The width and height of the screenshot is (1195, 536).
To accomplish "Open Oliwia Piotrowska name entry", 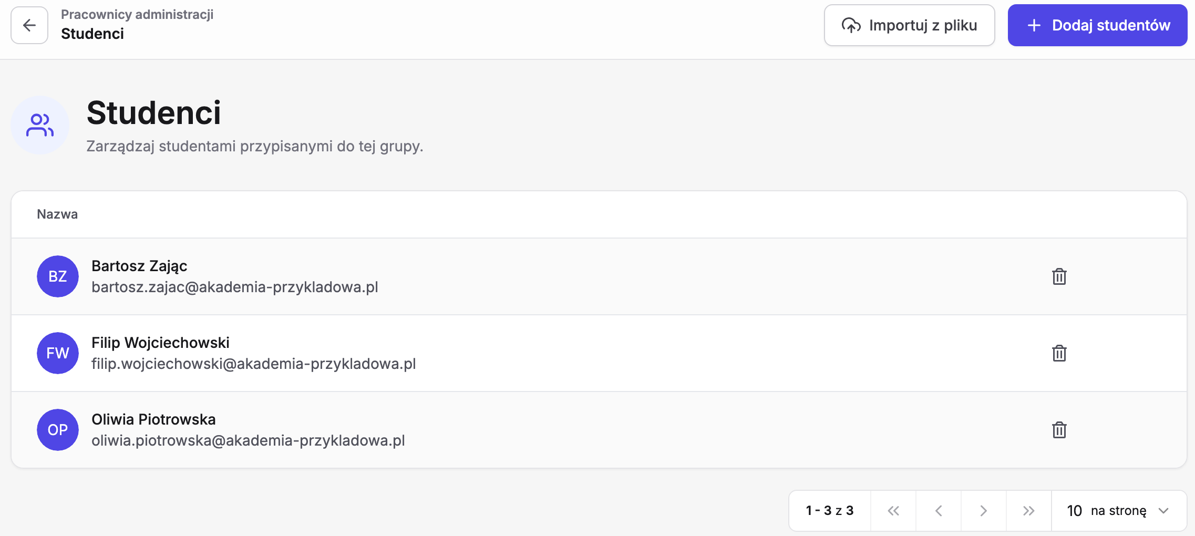I will tap(153, 419).
